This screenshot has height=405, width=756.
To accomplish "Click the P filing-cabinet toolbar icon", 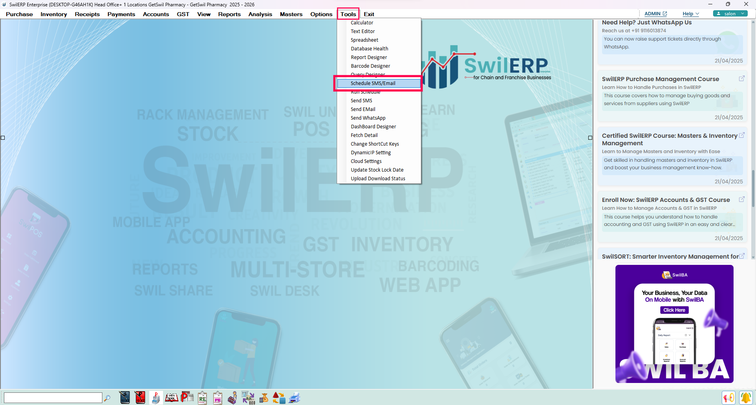I will point(156,398).
